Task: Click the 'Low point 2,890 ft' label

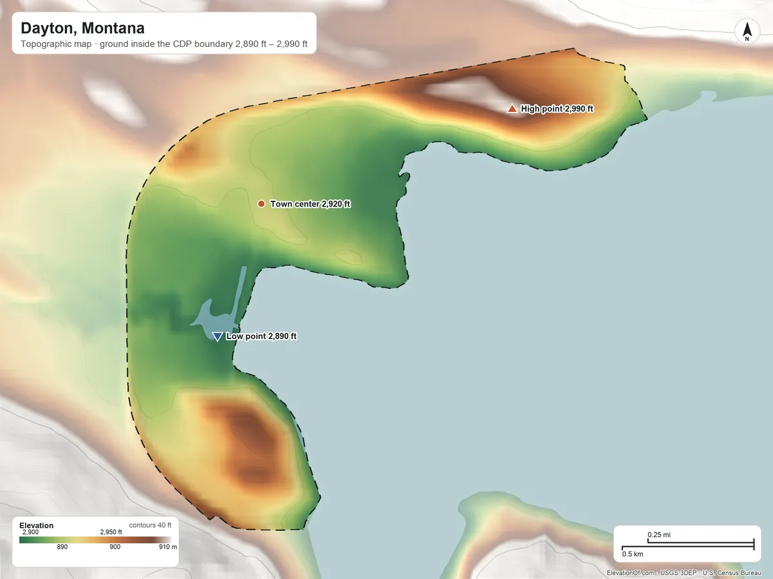Action: tap(262, 336)
